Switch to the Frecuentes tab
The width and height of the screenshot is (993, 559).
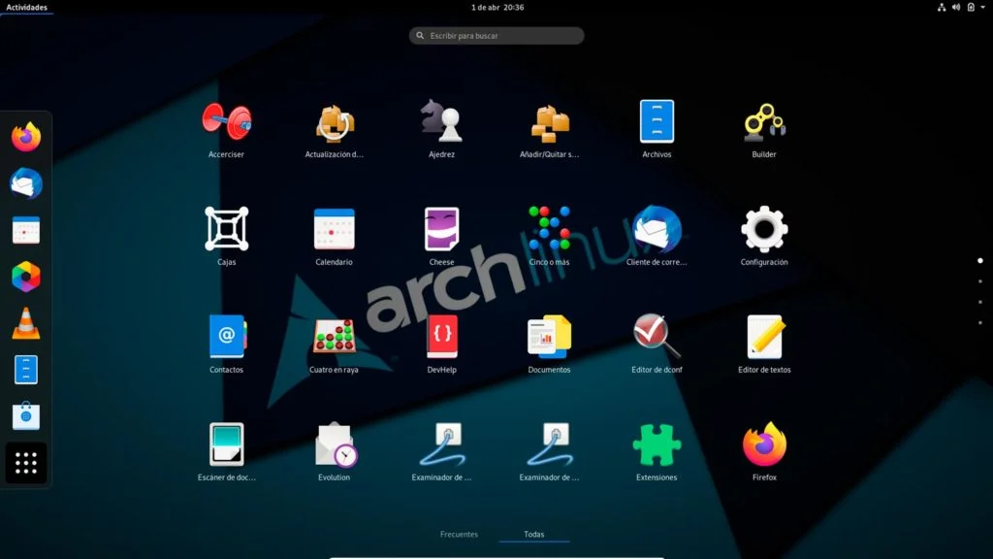click(x=459, y=535)
